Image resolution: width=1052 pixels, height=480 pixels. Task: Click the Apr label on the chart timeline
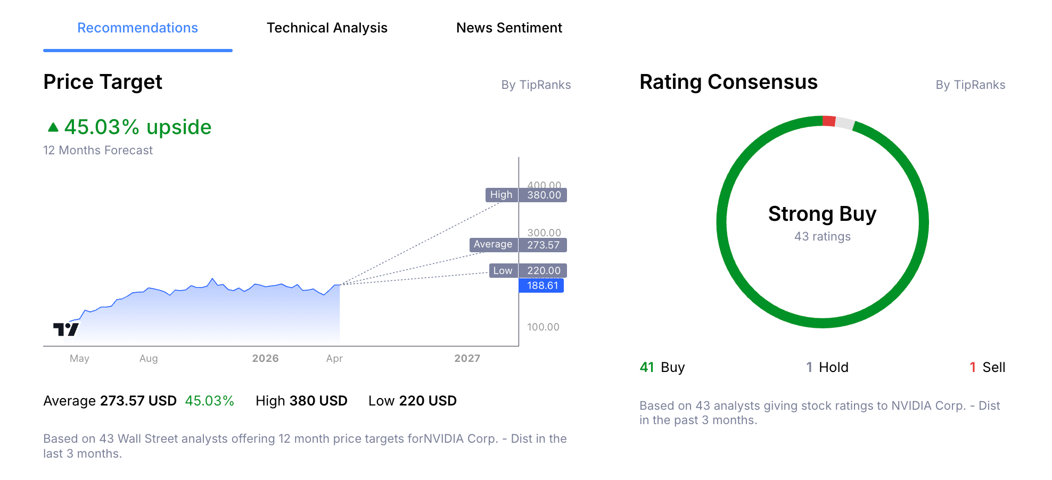[334, 358]
